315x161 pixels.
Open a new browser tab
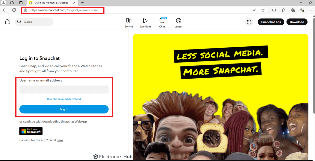tap(82, 3)
